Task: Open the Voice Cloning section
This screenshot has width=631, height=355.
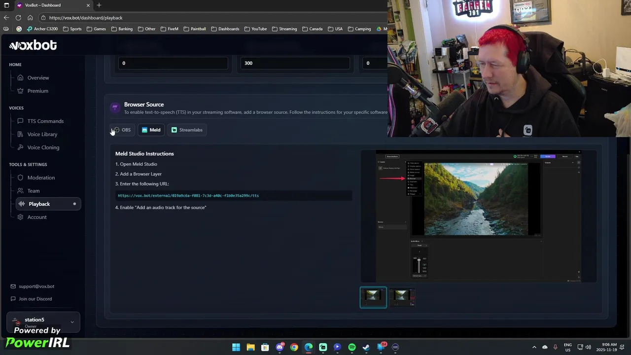Action: (43, 147)
